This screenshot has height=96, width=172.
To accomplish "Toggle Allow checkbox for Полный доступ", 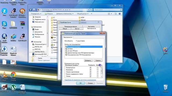I will (x=91, y=67).
